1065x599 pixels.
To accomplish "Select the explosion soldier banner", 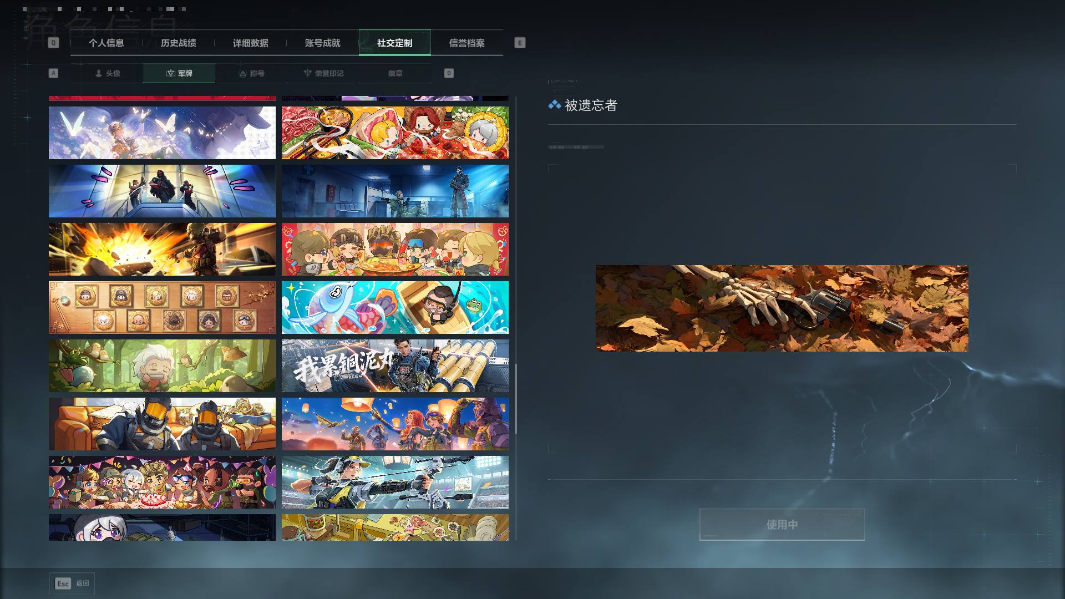I will point(162,250).
